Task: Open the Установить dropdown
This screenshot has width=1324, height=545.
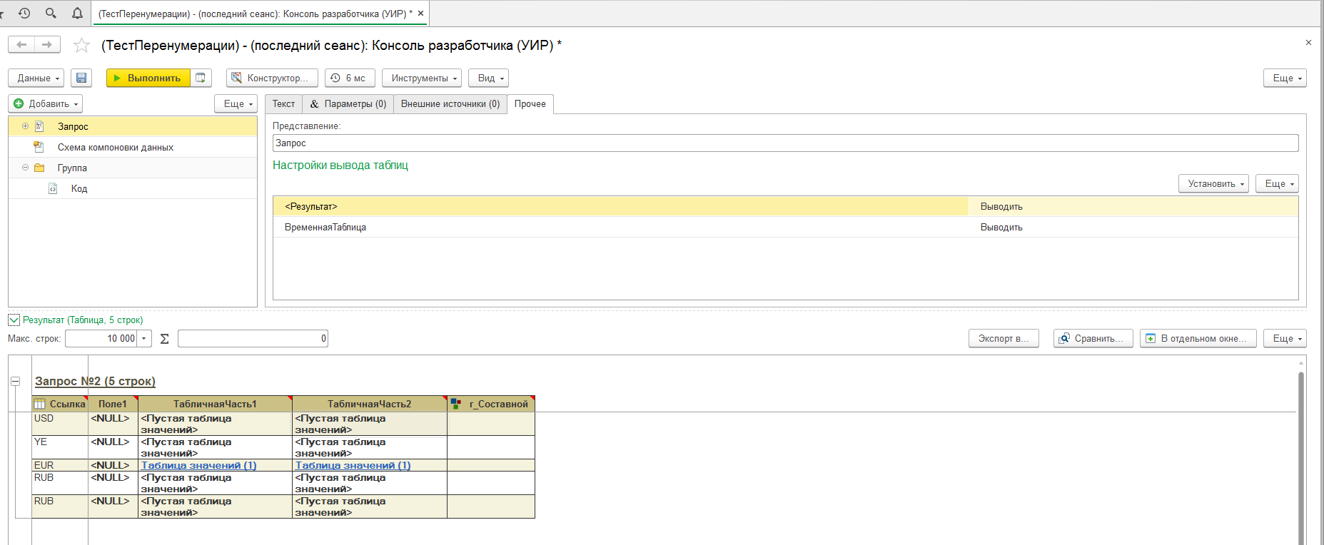Action: [1213, 183]
